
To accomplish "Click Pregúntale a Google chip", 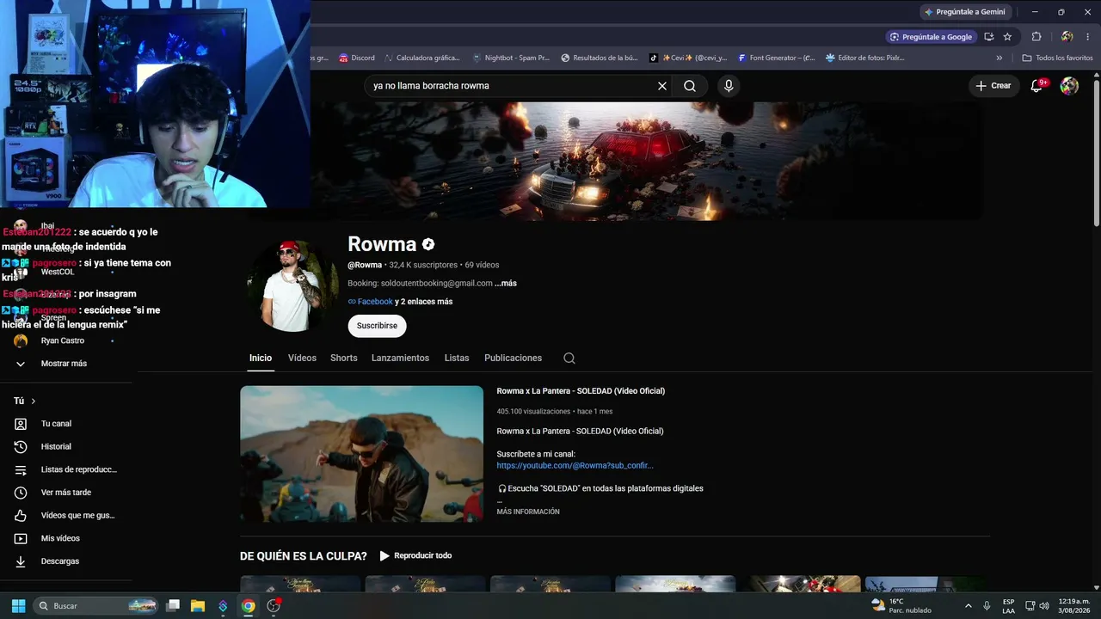I will (x=932, y=37).
